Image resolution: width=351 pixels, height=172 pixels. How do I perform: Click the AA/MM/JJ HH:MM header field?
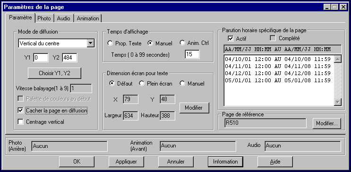(x=283, y=49)
